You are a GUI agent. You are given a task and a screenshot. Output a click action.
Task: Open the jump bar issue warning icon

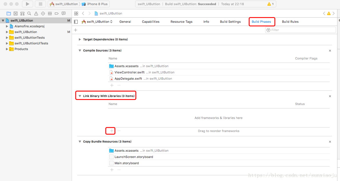(329, 13)
